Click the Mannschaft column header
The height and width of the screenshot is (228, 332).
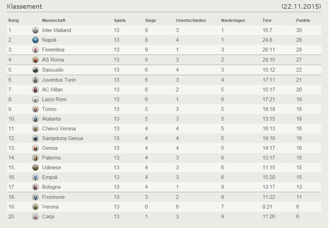54,21
